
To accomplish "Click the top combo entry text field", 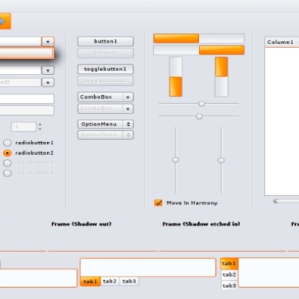I will [x=20, y=42].
